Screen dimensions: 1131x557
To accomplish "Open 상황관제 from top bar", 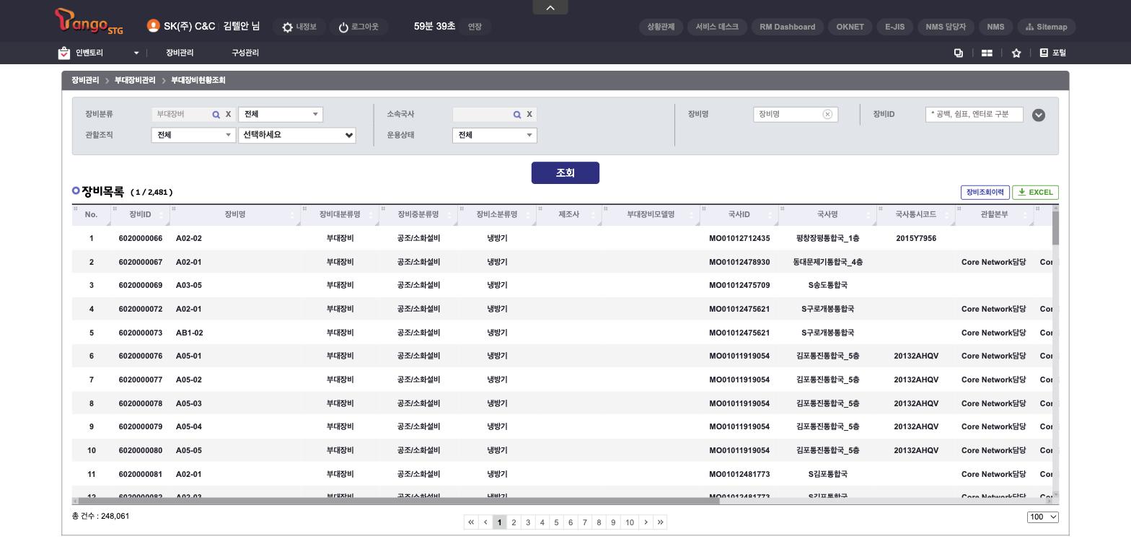I will (661, 27).
